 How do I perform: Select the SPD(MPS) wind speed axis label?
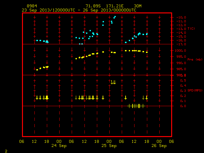pyautogui.click(x=195, y=90)
